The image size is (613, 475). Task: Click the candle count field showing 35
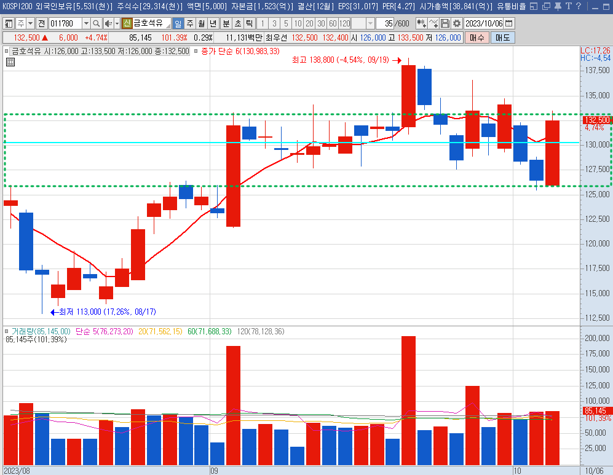(x=385, y=23)
